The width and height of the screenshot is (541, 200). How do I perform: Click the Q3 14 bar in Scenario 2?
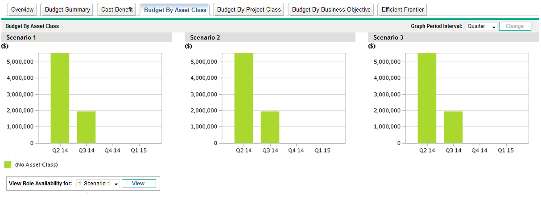[270, 127]
